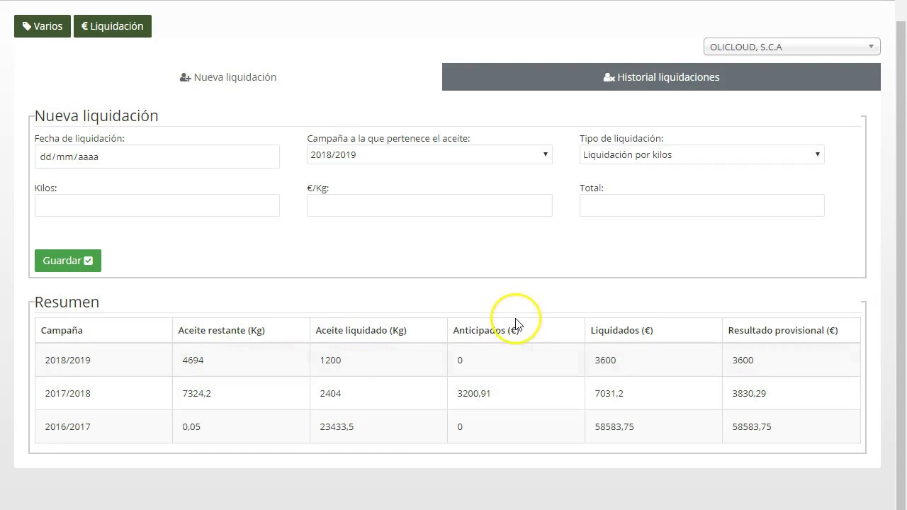
Task: Click the 23433,5 aceite liquidado value
Action: (337, 426)
